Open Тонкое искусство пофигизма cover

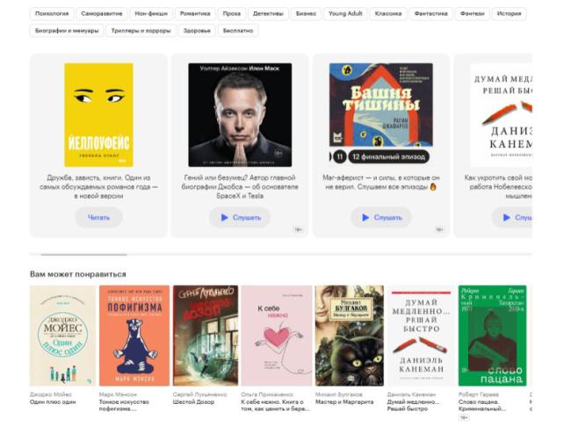[x=134, y=335]
